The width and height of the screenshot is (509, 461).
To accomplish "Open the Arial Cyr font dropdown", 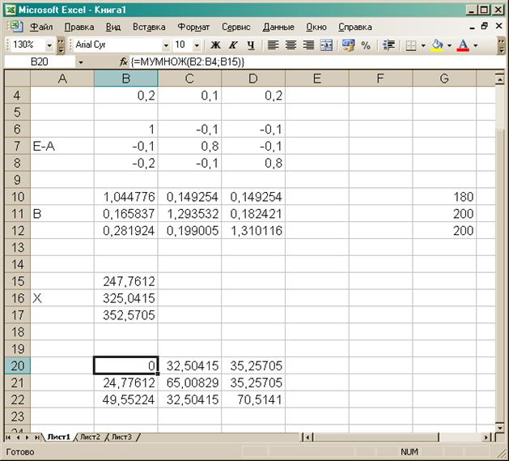I will coord(166,45).
